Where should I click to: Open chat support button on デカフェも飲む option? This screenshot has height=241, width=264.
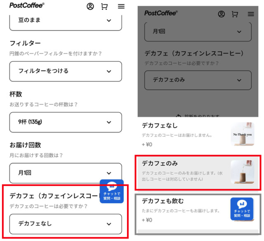click(x=242, y=209)
